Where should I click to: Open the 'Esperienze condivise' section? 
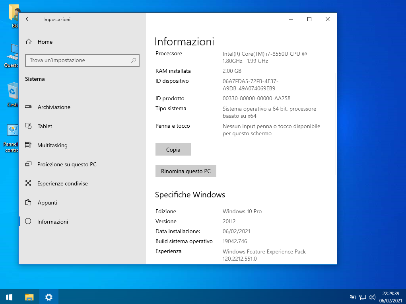click(82, 183)
